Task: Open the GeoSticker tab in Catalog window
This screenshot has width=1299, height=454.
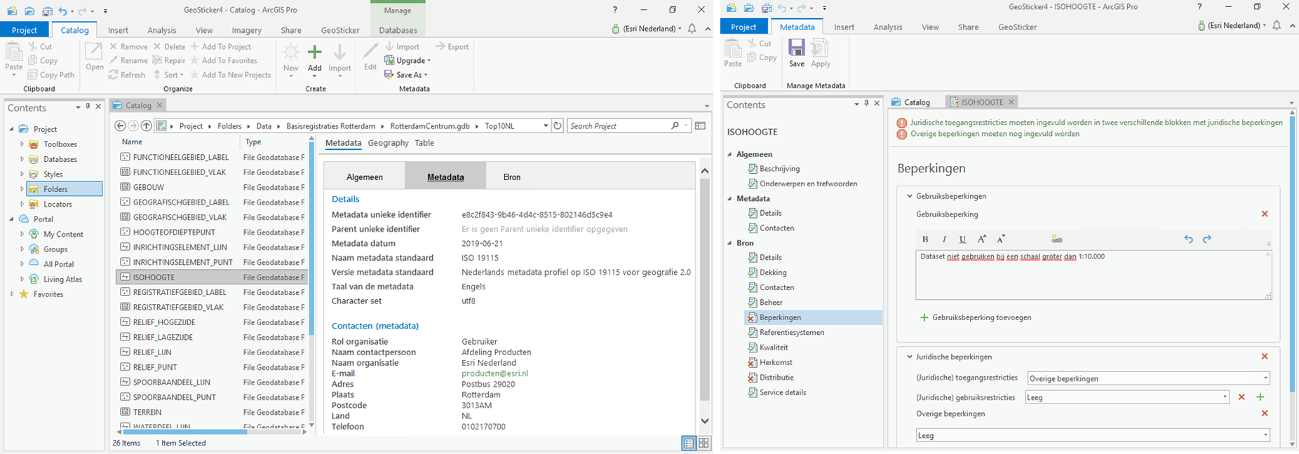Action: pyautogui.click(x=340, y=30)
